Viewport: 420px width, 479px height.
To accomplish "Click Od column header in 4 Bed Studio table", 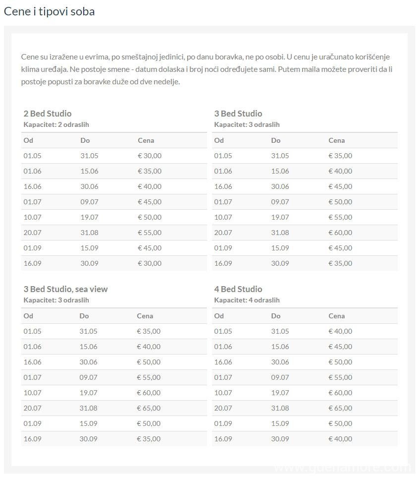I will coord(219,316).
